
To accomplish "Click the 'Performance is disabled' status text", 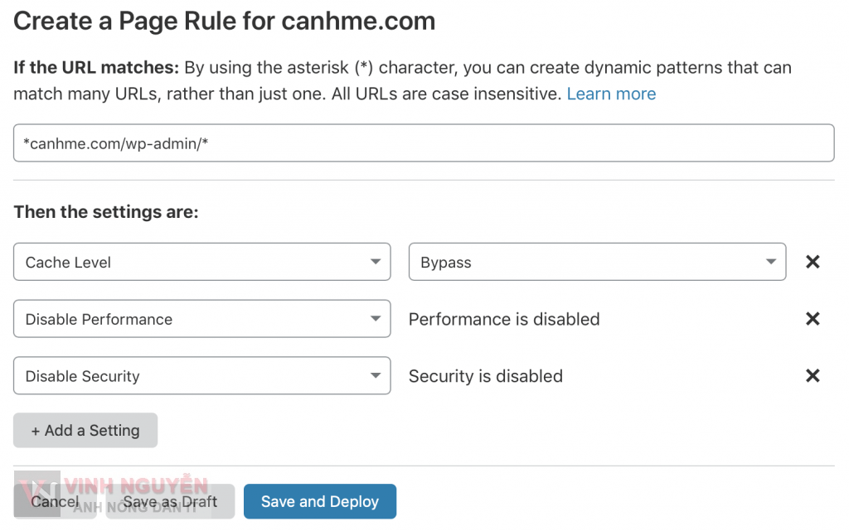I will click(x=503, y=319).
